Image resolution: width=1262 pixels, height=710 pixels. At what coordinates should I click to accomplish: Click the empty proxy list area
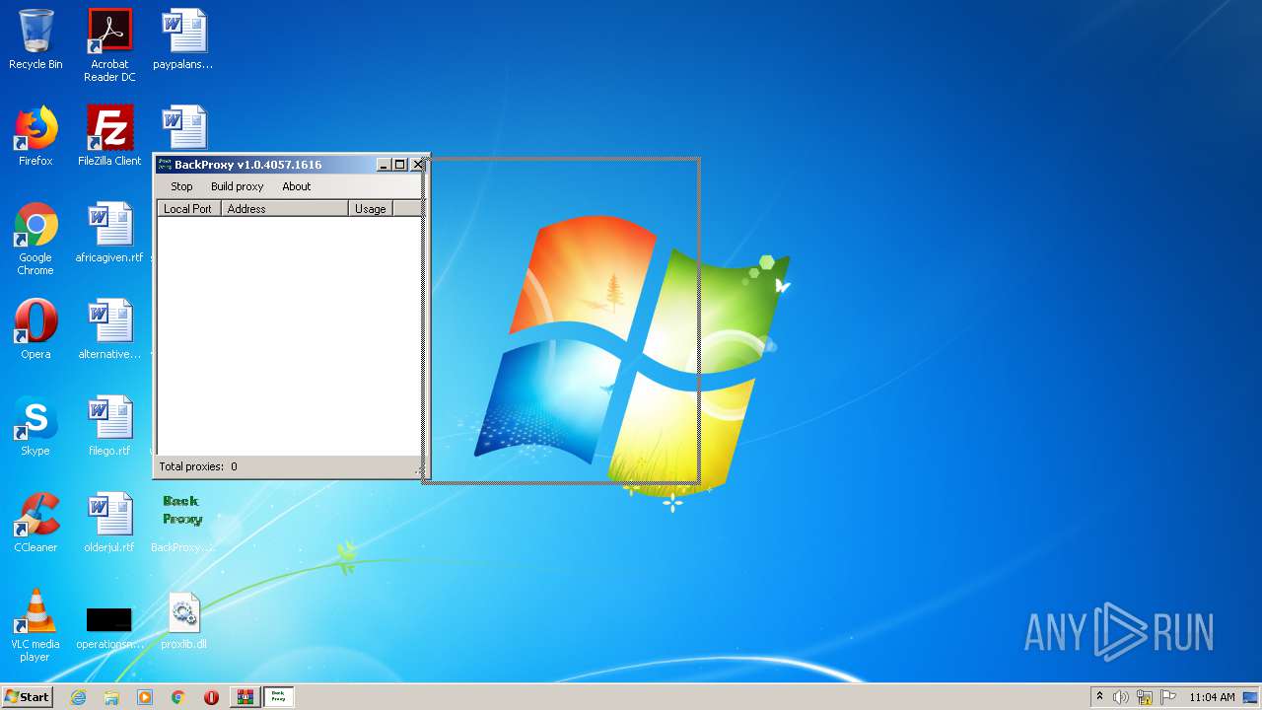(x=290, y=335)
